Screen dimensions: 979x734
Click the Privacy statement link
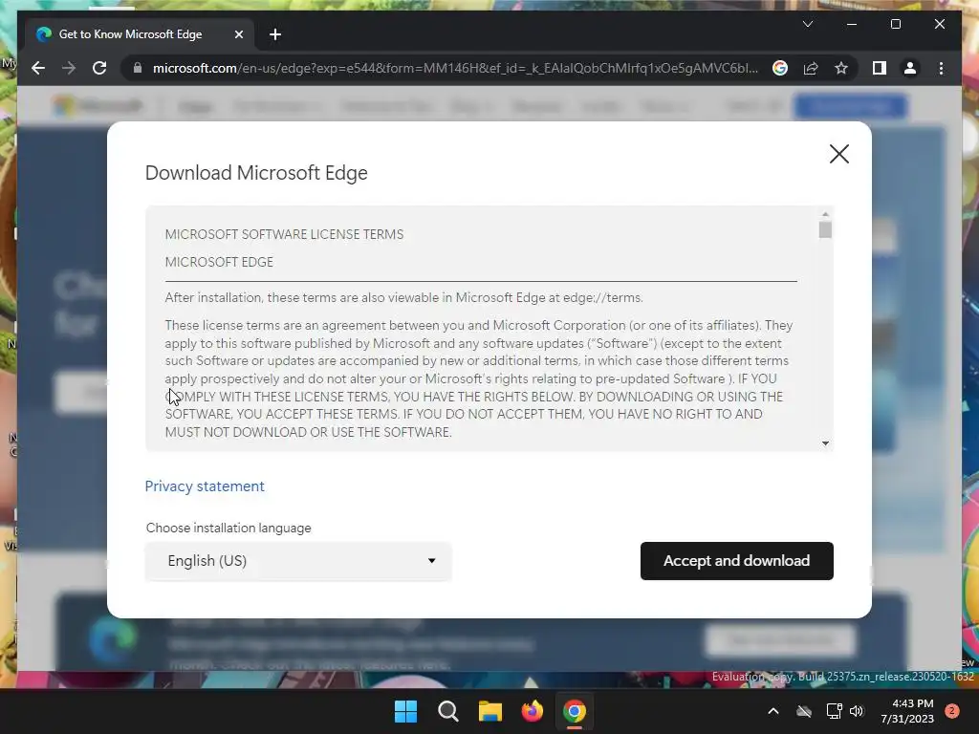click(x=205, y=486)
